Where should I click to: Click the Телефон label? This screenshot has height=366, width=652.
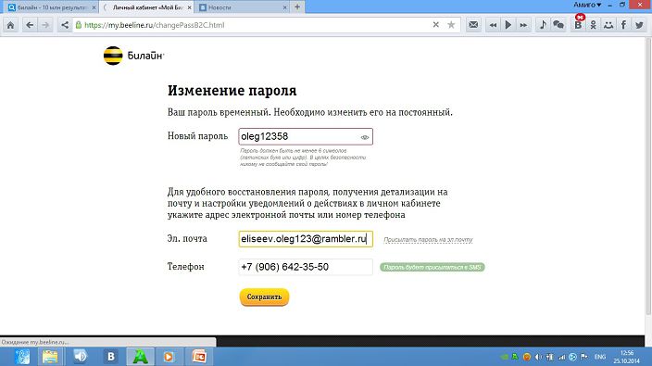185,267
